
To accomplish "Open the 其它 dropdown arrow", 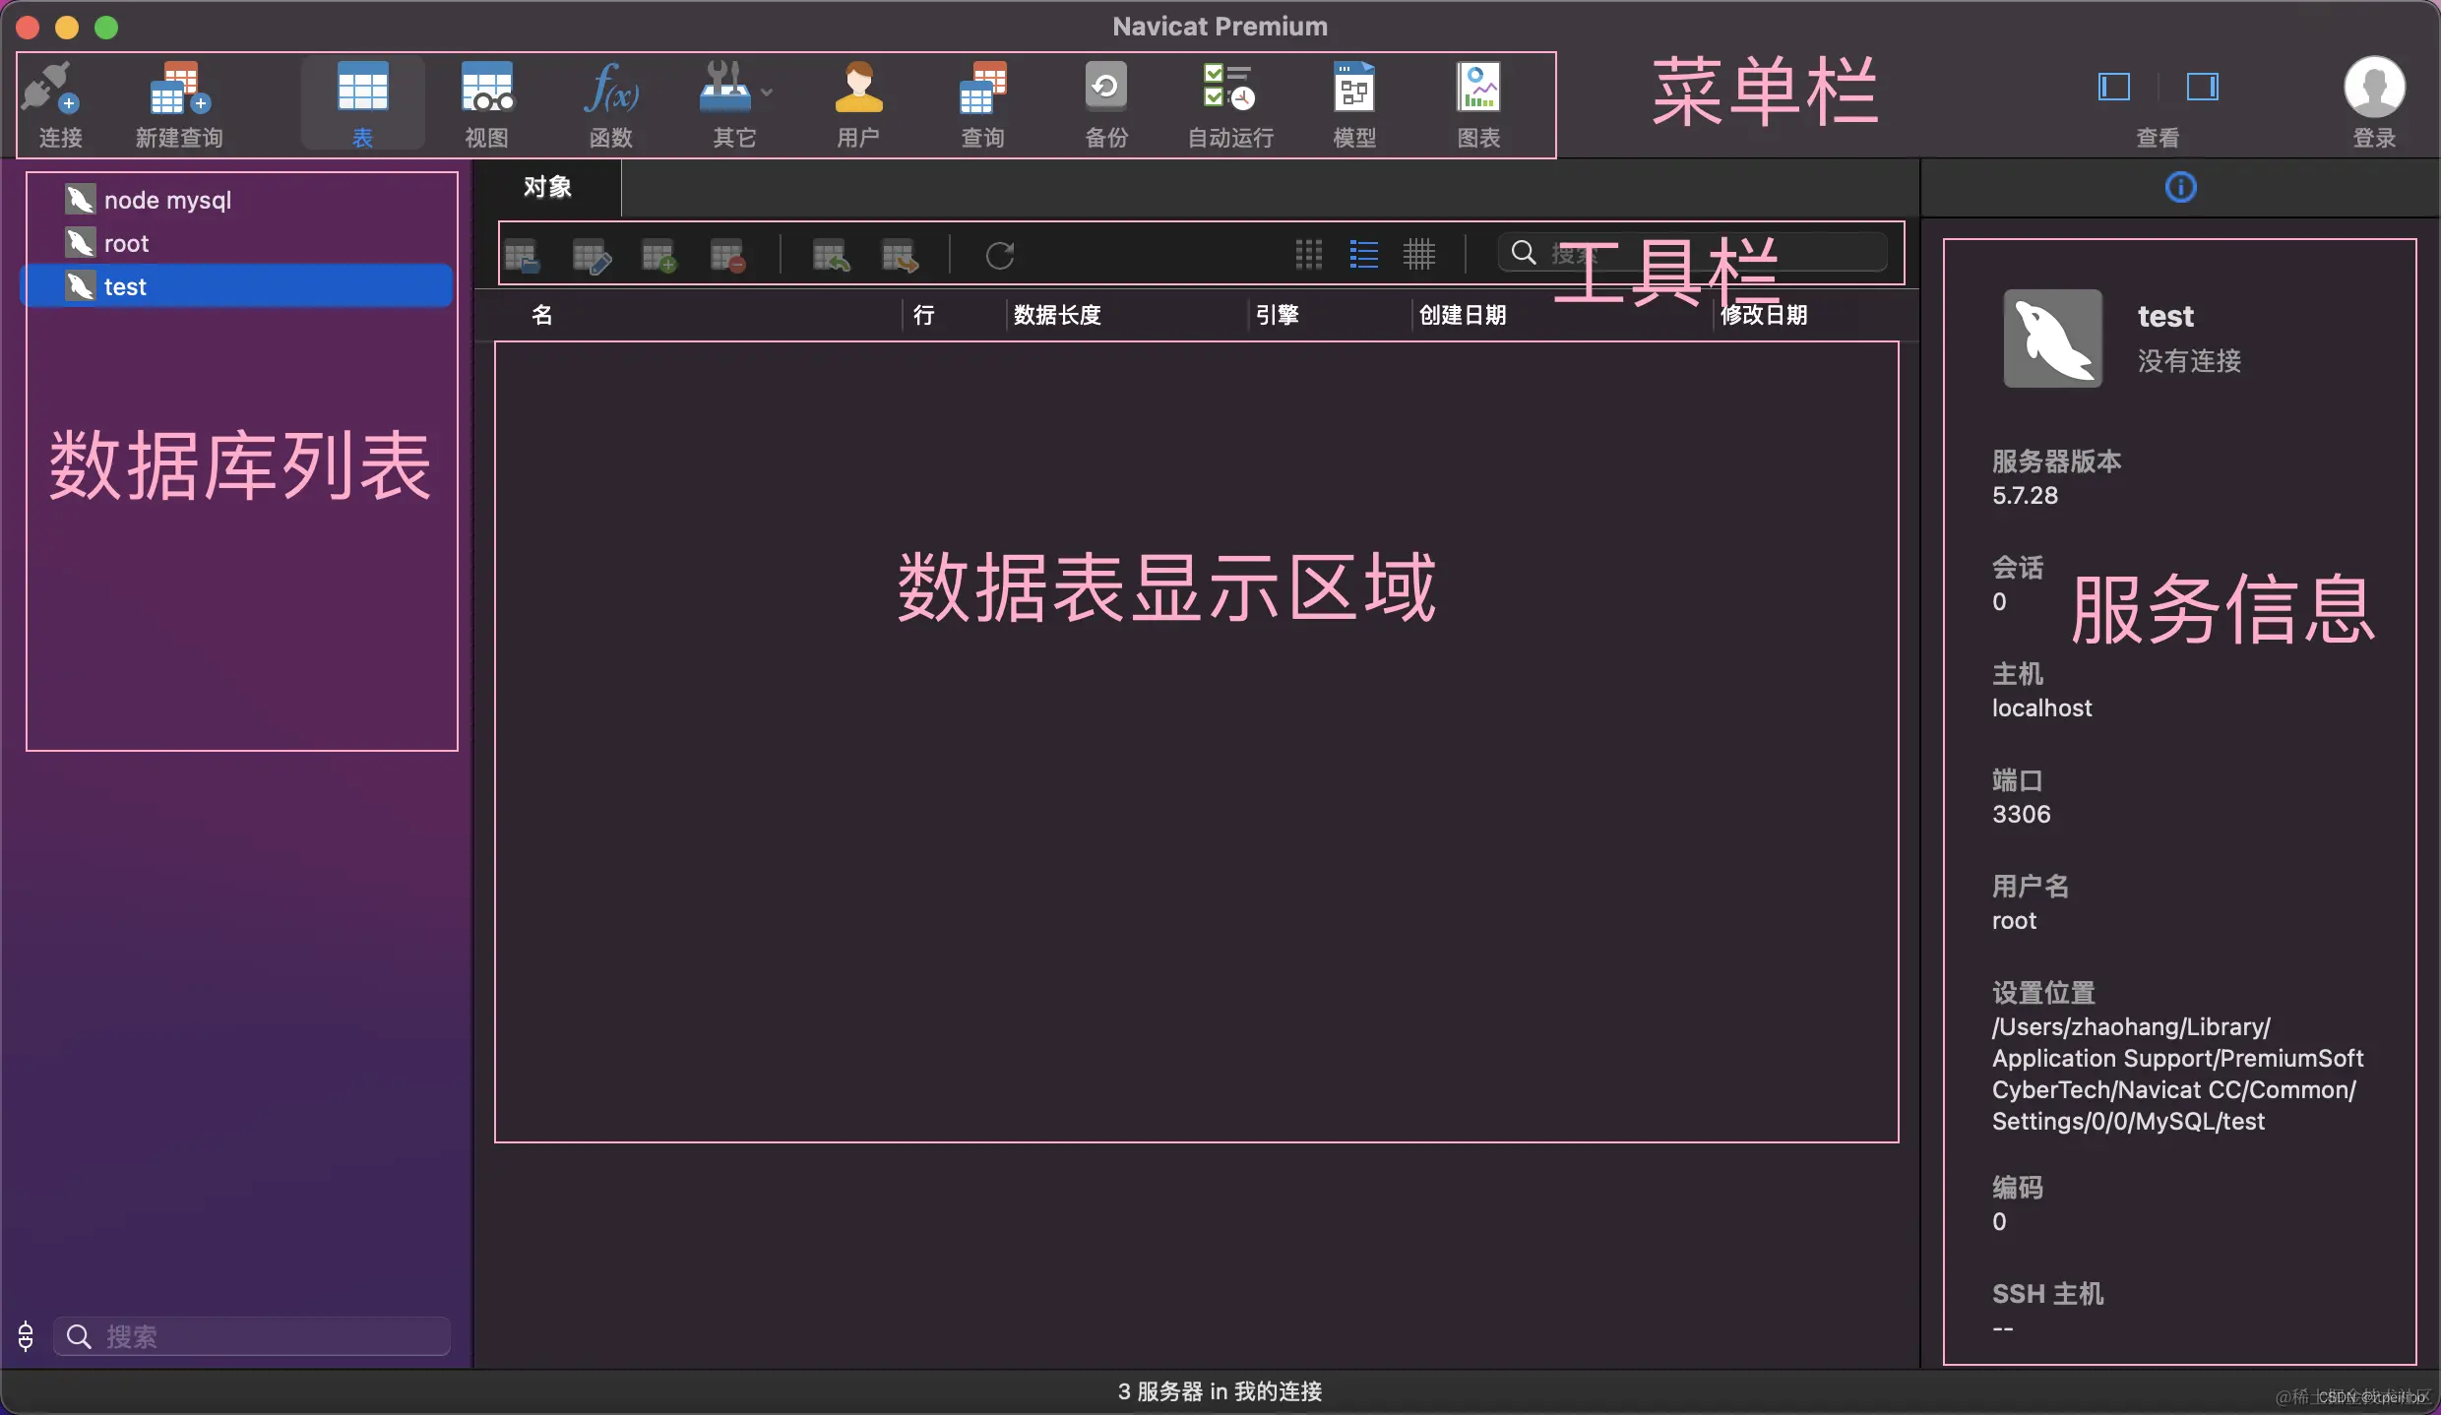I will pos(767,92).
